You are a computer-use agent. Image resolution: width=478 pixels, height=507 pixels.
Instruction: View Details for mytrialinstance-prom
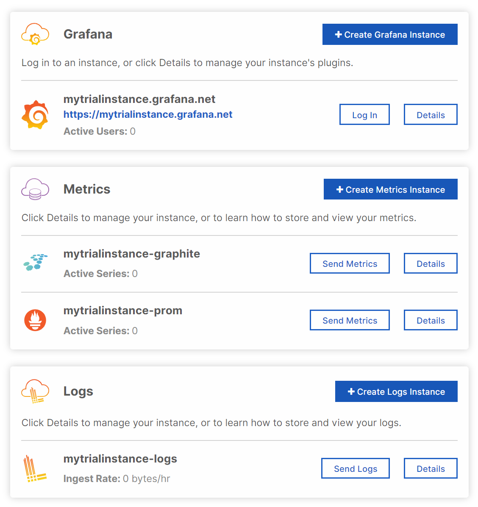[431, 320]
